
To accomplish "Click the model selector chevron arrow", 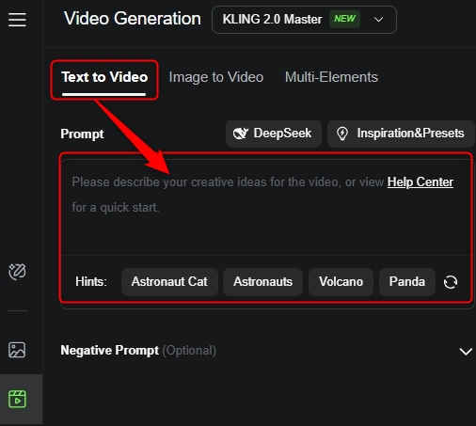I will coord(378,20).
